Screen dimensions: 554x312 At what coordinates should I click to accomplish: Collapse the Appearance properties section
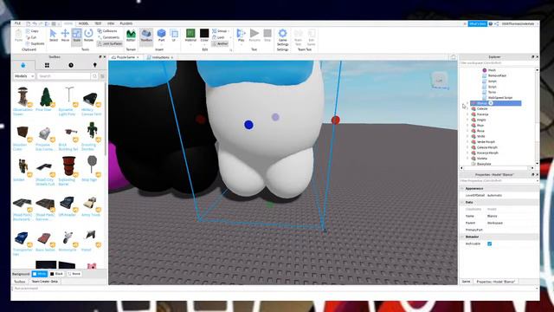tap(462, 189)
